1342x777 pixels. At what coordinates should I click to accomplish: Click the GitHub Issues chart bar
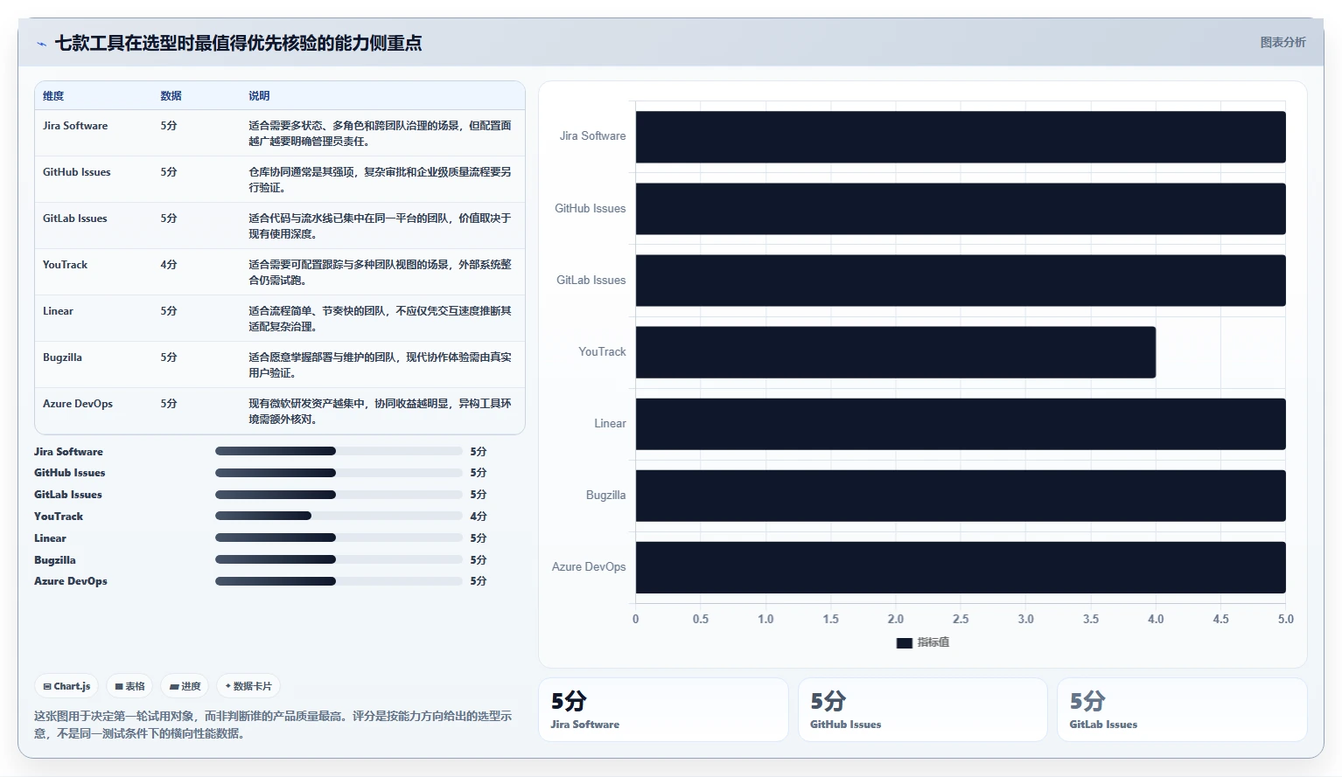[961, 208]
